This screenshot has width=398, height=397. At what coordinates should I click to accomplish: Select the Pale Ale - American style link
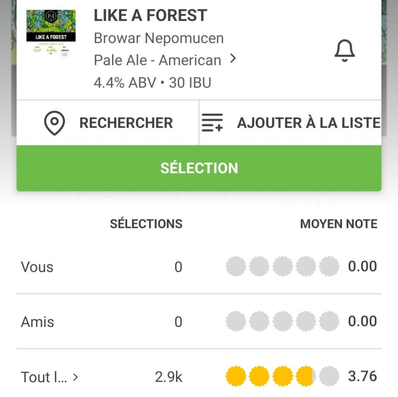click(x=157, y=60)
